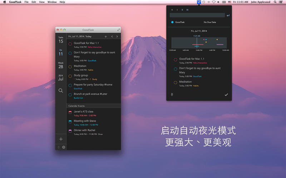286x178 pixels.
Task: Set single exclamation priority in popover
Action: point(177,10)
